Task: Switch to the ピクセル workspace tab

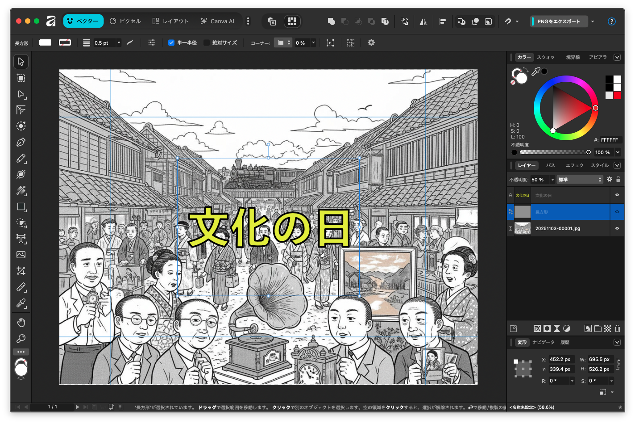Action: pos(125,21)
